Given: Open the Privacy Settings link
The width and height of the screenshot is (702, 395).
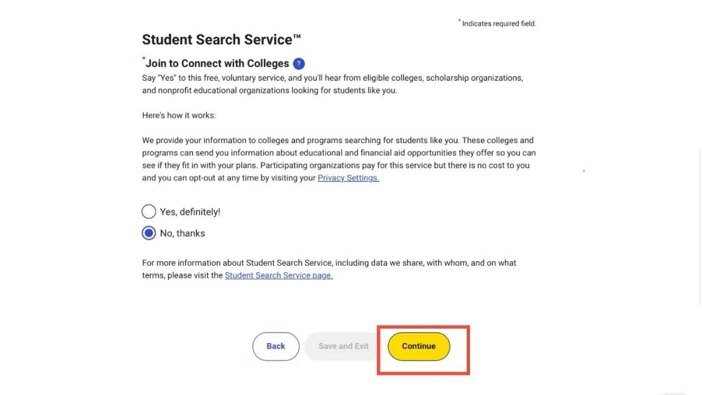Looking at the screenshot, I should pyautogui.click(x=348, y=178).
